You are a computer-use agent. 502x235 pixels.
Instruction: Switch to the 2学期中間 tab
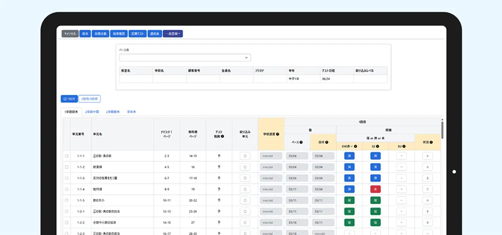(92, 112)
